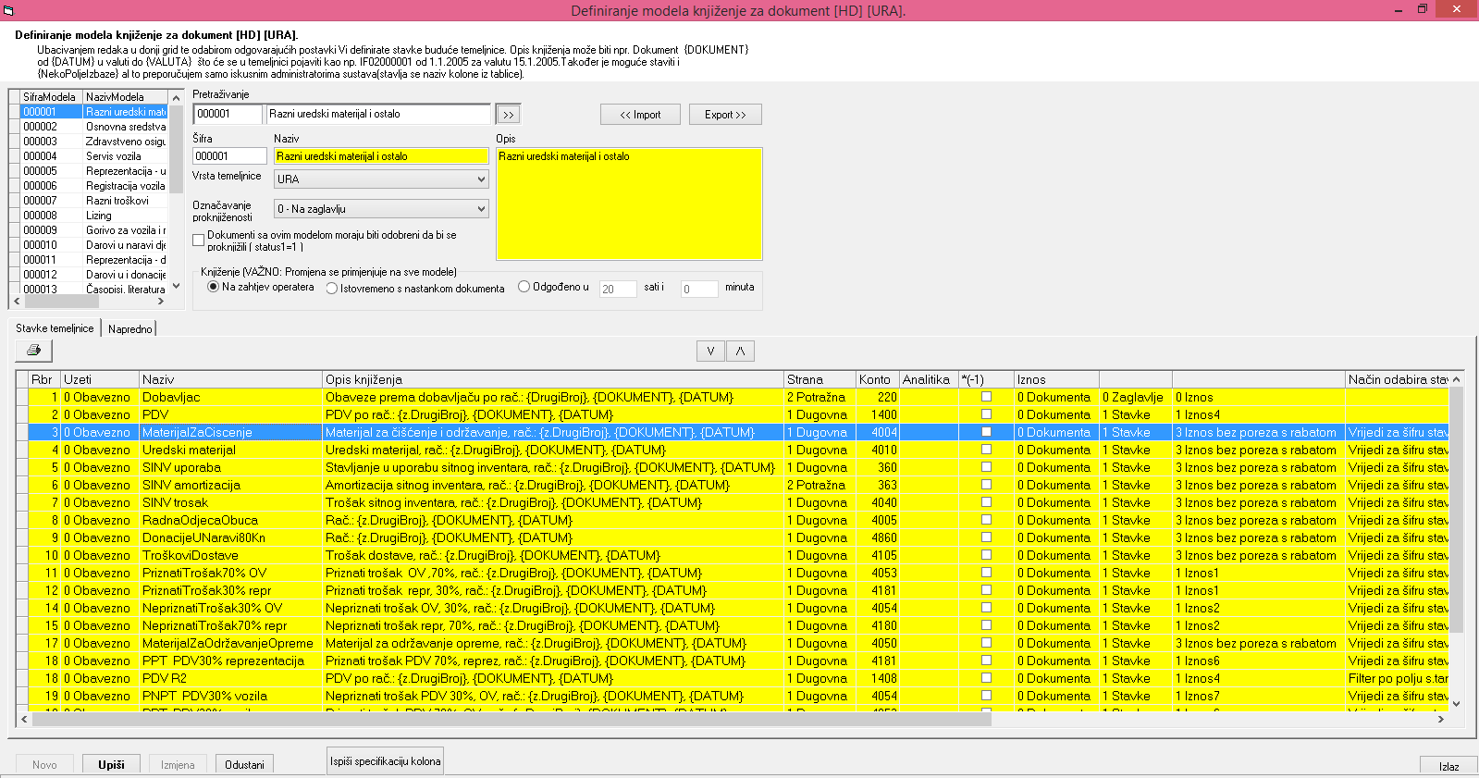Tick the *(-1) checkbox in Dobavljac row
The width and height of the screenshot is (1479, 778).
[x=986, y=397]
